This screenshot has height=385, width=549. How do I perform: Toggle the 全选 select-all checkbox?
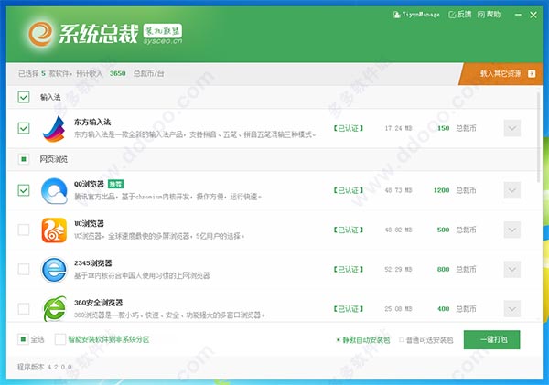(23, 339)
